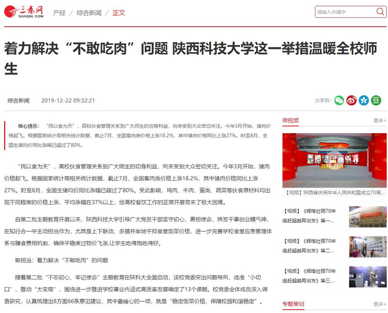
Task: Expand 更多 next to 专题策划
Action: coord(379,304)
